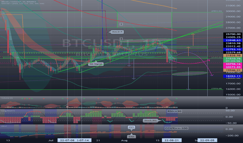Image resolution: width=243 pixels, height=143 pixels.
Task: Click the 28000.00 price axis label
Action: (233, 22)
